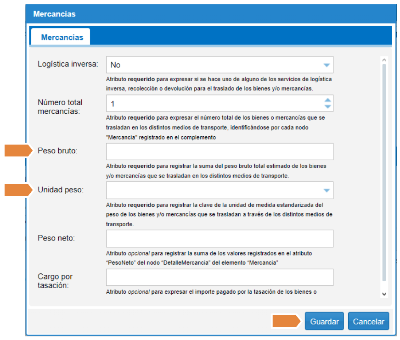Switch to the Mercancías tab

62,37
